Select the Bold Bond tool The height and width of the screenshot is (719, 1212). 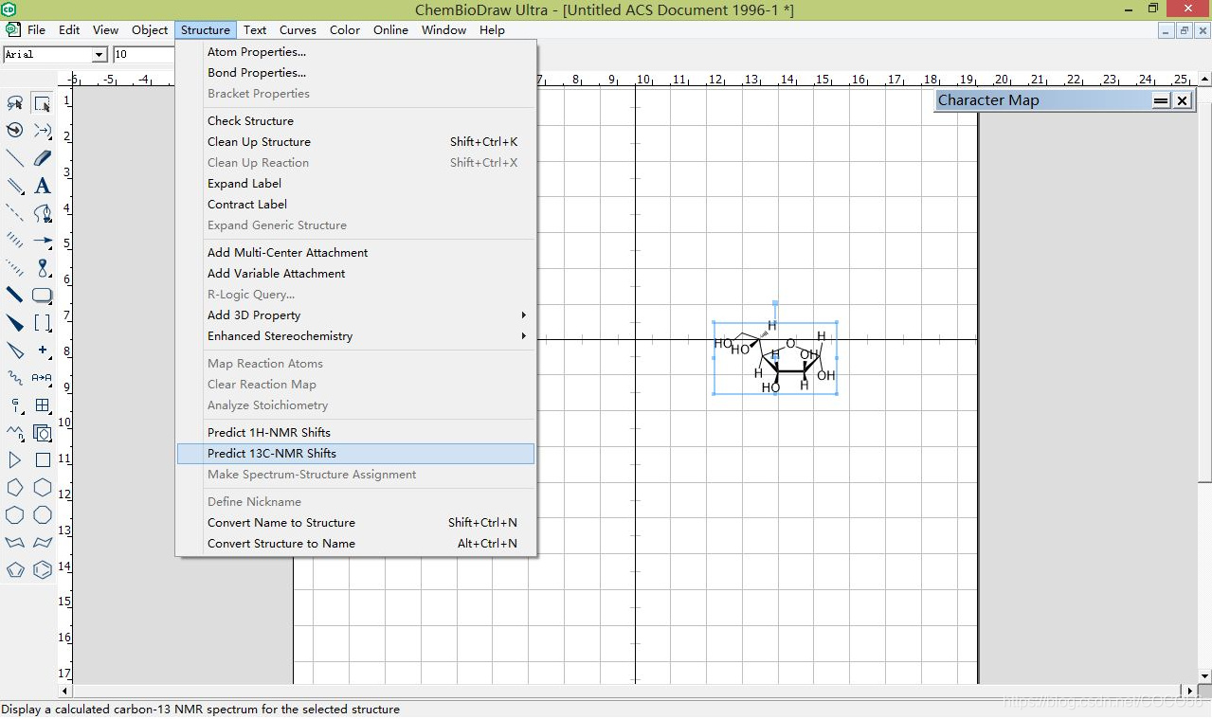[x=15, y=295]
